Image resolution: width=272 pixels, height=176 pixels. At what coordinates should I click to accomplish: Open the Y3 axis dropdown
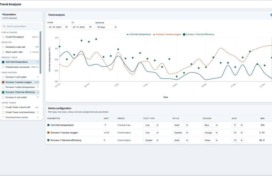tap(237, 140)
